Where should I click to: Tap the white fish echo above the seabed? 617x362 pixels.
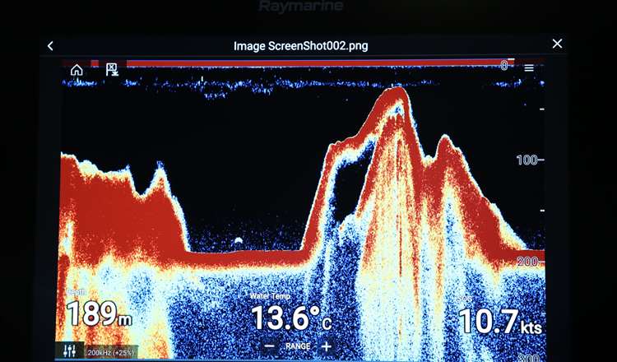(238, 240)
